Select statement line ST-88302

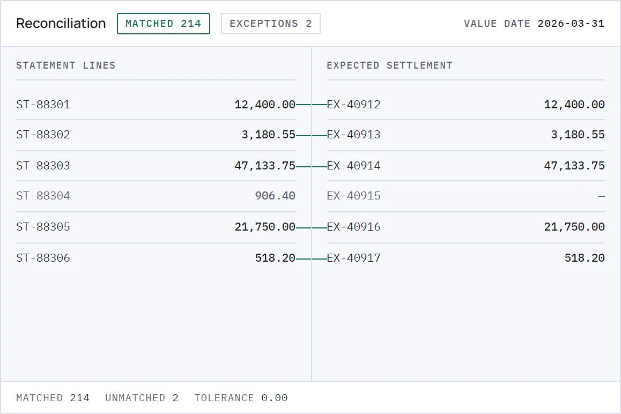[x=156, y=135]
